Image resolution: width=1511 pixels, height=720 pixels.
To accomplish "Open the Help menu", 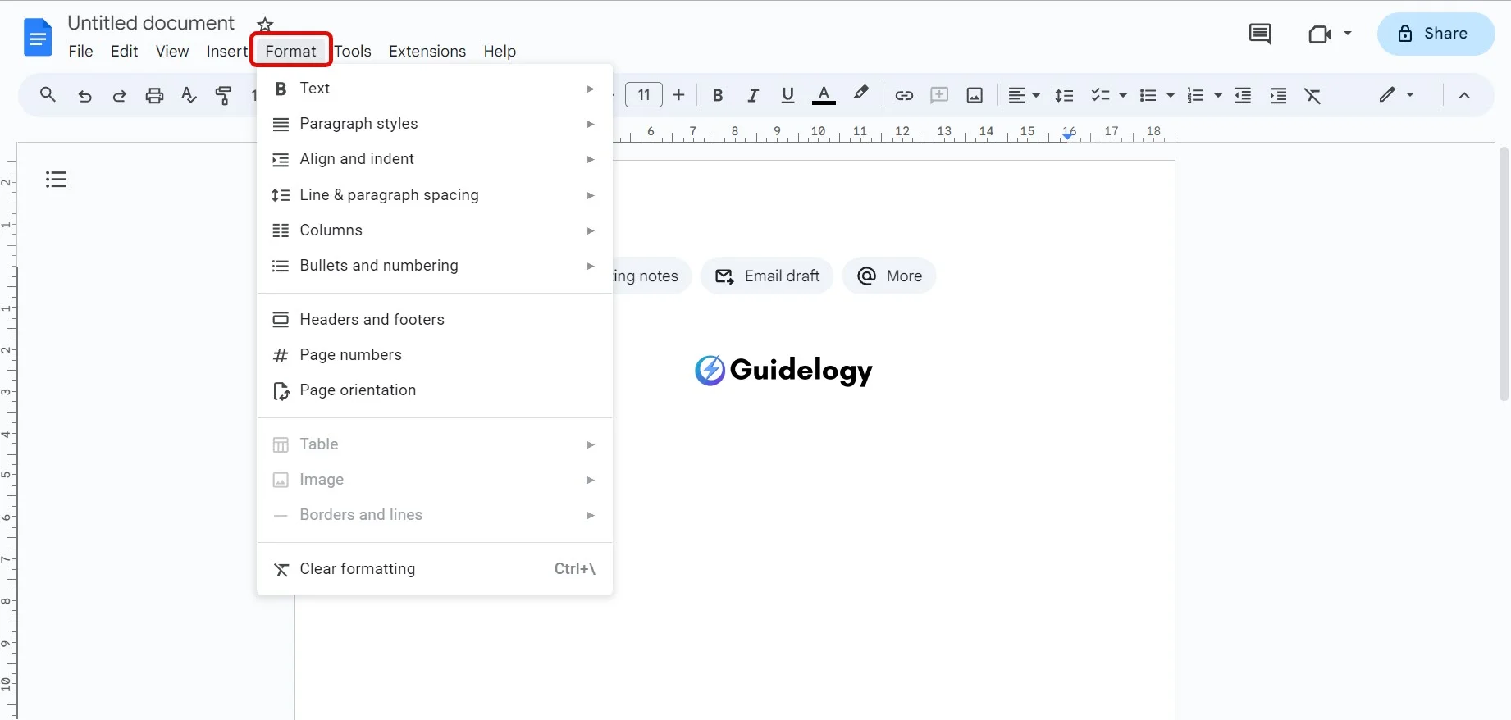I will (500, 51).
